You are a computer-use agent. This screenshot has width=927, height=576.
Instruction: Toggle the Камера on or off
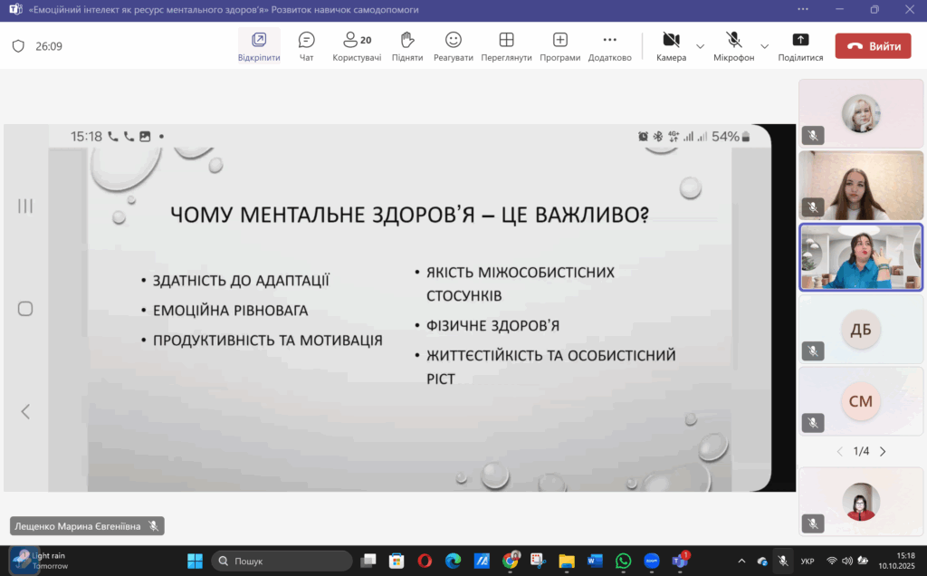click(671, 46)
